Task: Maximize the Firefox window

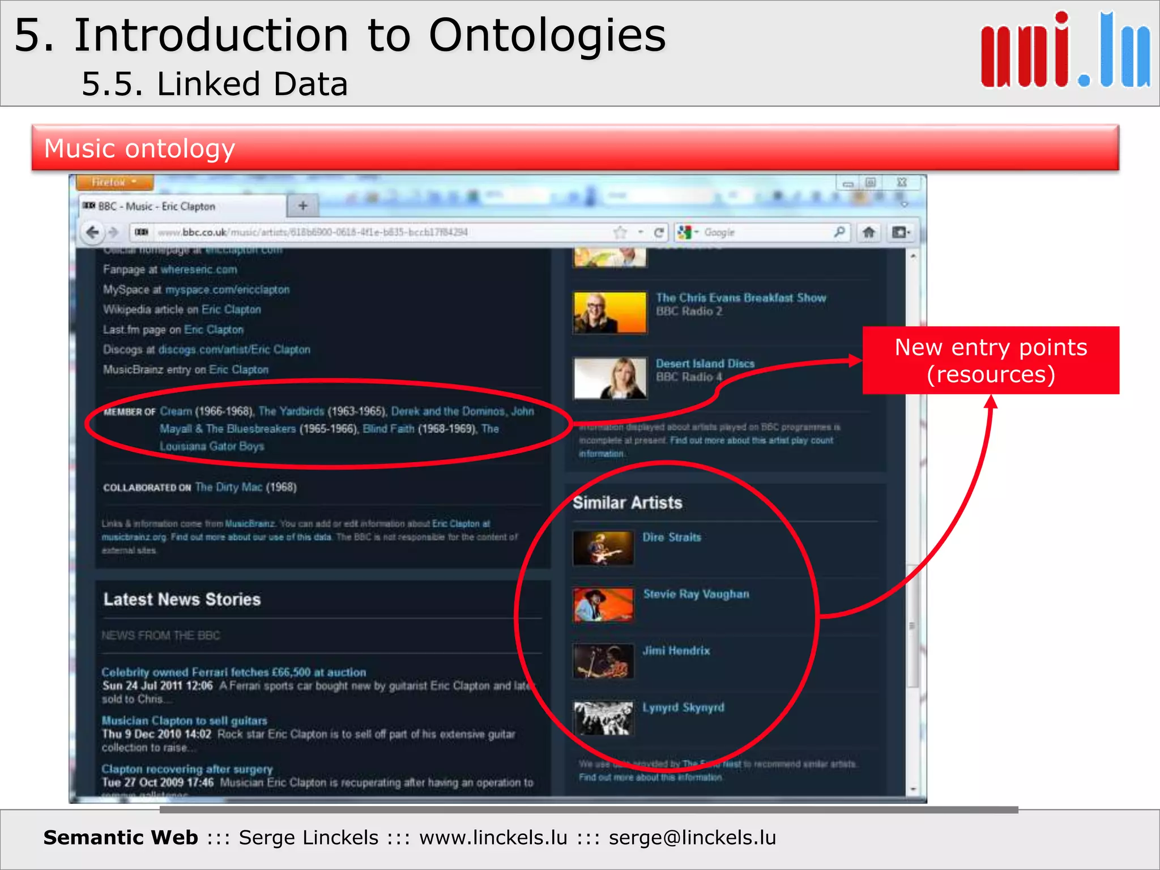Action: click(871, 182)
